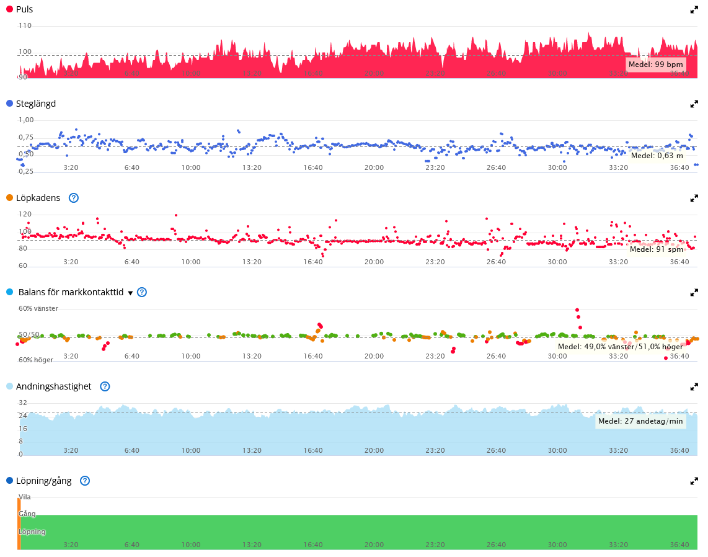Viewport: 708px width, 557px height.
Task: Click the Löpning/gång chart title
Action: pos(43,481)
